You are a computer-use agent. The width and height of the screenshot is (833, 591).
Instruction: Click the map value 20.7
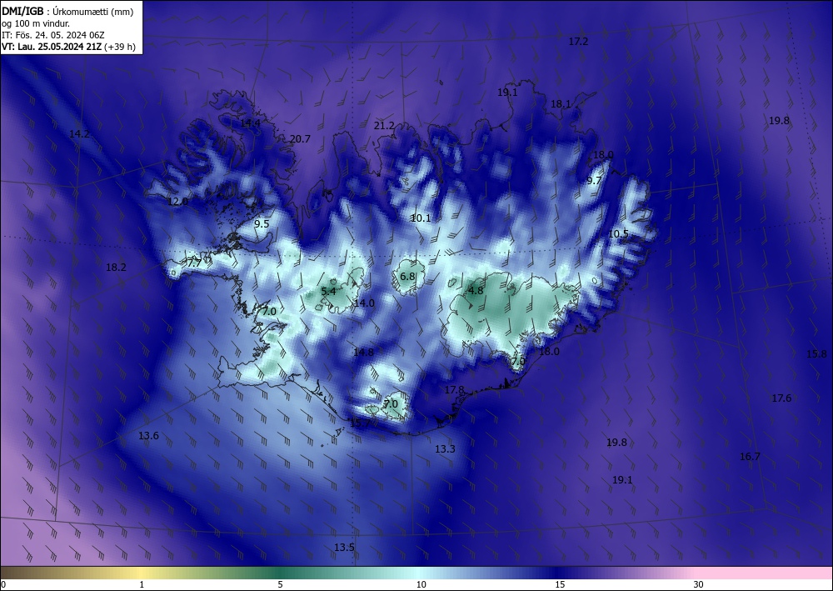coord(300,138)
